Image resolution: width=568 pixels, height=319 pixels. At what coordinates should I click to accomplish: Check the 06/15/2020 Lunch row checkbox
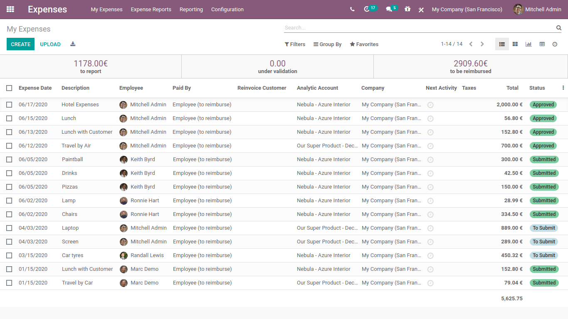point(9,118)
